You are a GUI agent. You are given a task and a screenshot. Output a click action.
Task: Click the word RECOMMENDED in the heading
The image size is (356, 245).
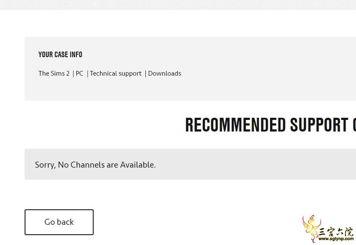point(236,125)
